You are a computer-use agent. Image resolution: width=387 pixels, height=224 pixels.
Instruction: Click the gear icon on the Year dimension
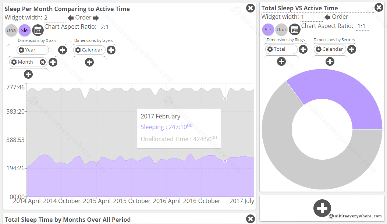[x=22, y=50]
